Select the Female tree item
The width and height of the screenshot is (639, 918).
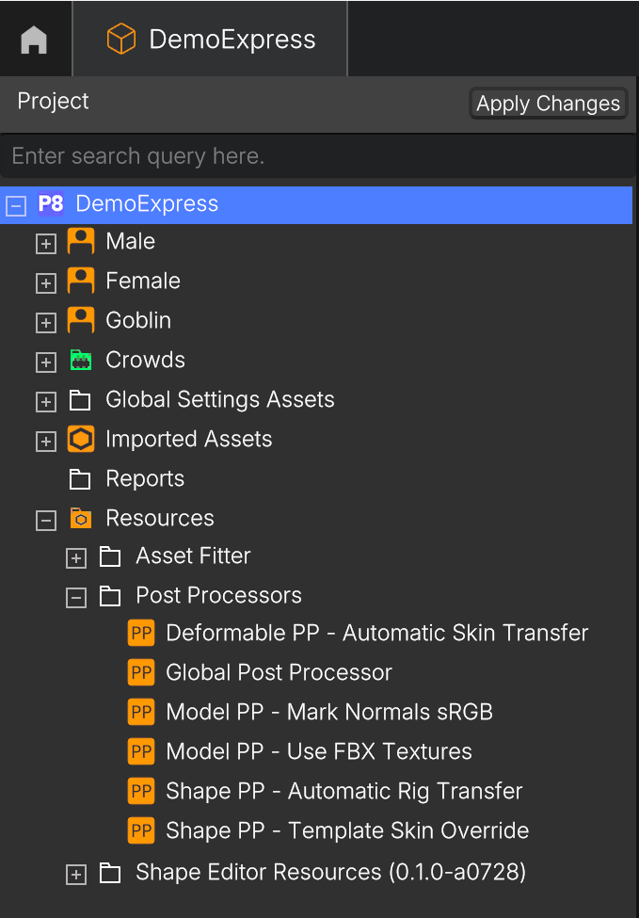143,281
